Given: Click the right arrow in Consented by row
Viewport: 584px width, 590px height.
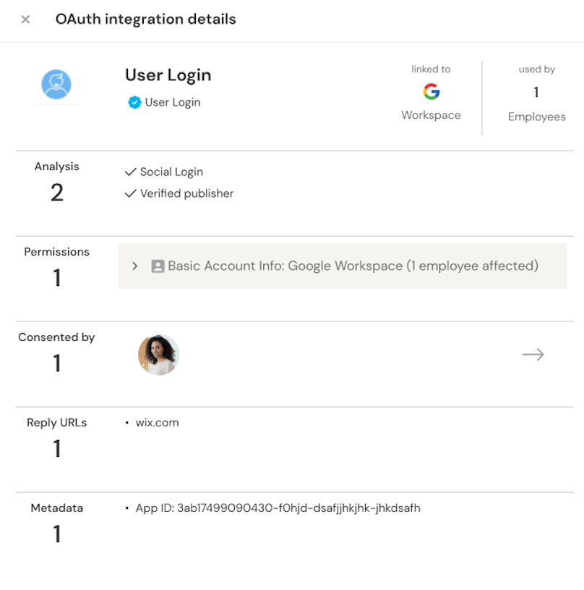Looking at the screenshot, I should [533, 355].
